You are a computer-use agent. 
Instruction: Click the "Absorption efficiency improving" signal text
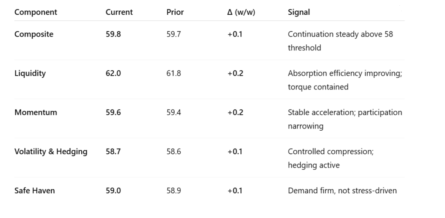click(x=345, y=73)
